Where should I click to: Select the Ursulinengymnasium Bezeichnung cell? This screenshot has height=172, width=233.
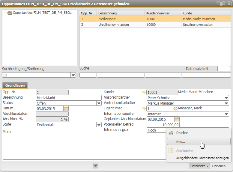click(x=121, y=25)
